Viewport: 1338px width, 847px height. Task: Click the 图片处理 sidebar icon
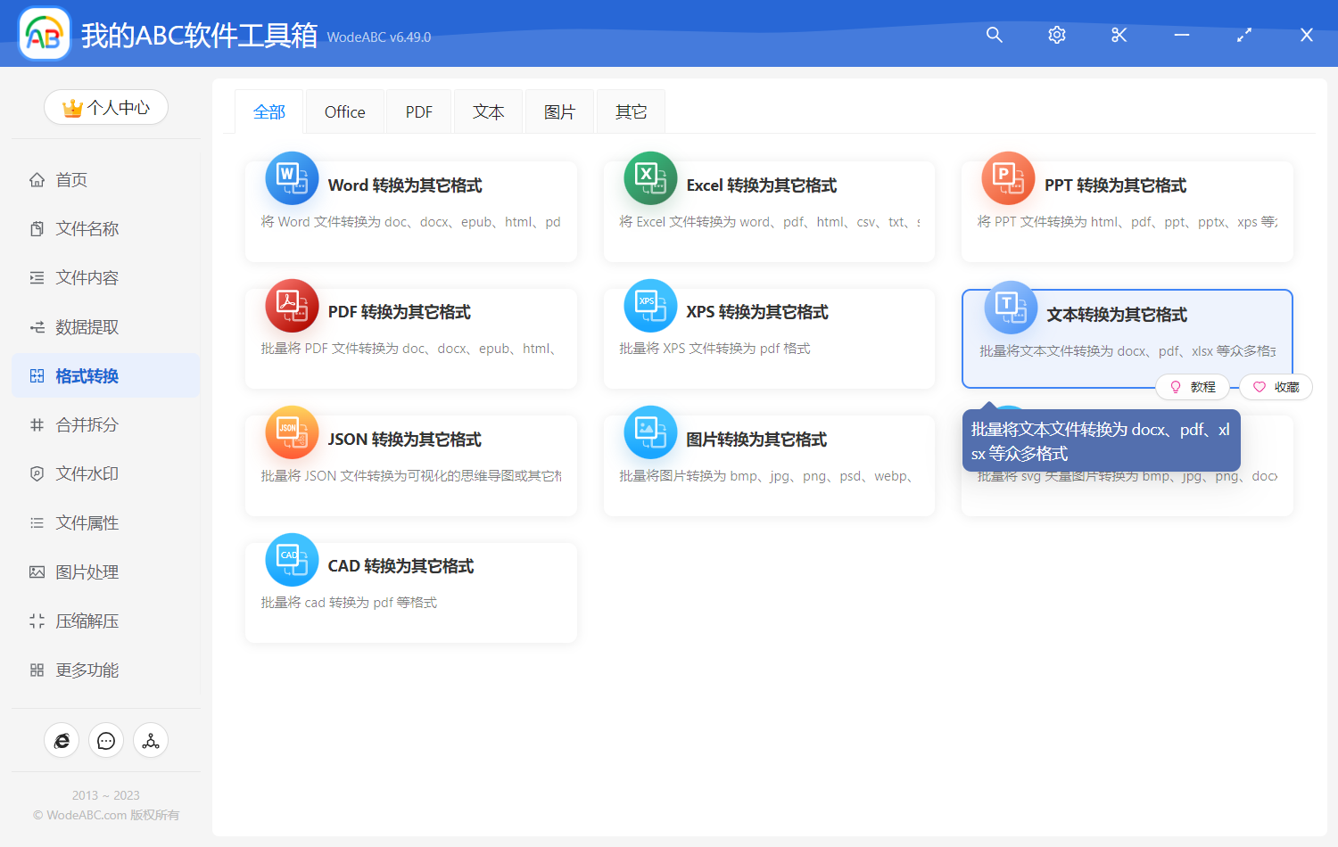click(x=37, y=572)
